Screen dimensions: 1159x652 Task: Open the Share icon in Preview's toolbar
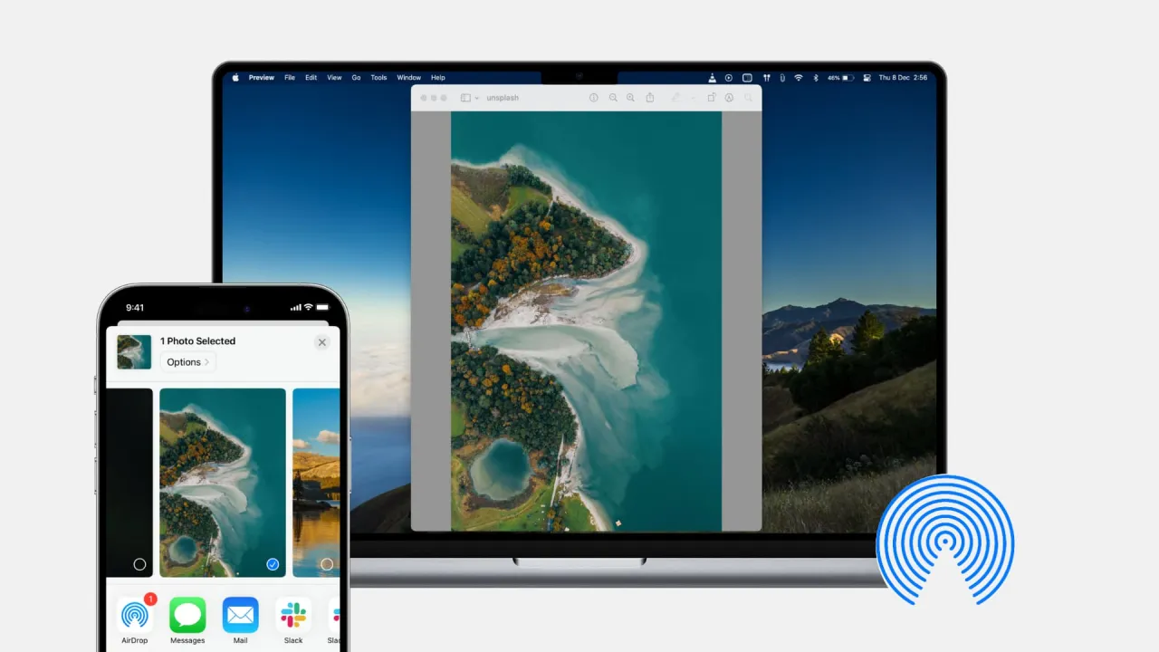click(x=650, y=97)
